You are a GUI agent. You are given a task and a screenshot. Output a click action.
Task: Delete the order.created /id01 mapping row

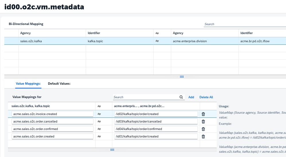tap(203, 137)
